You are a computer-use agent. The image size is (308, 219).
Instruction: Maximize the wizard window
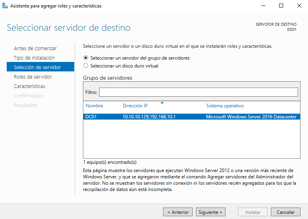281,6
